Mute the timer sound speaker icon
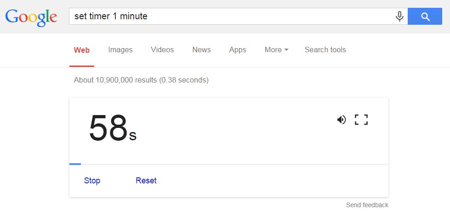 pos(342,120)
